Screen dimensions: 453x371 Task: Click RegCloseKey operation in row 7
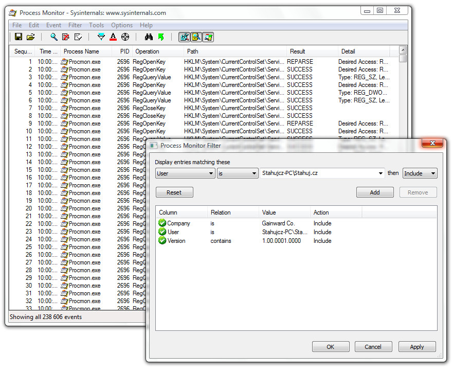point(149,108)
